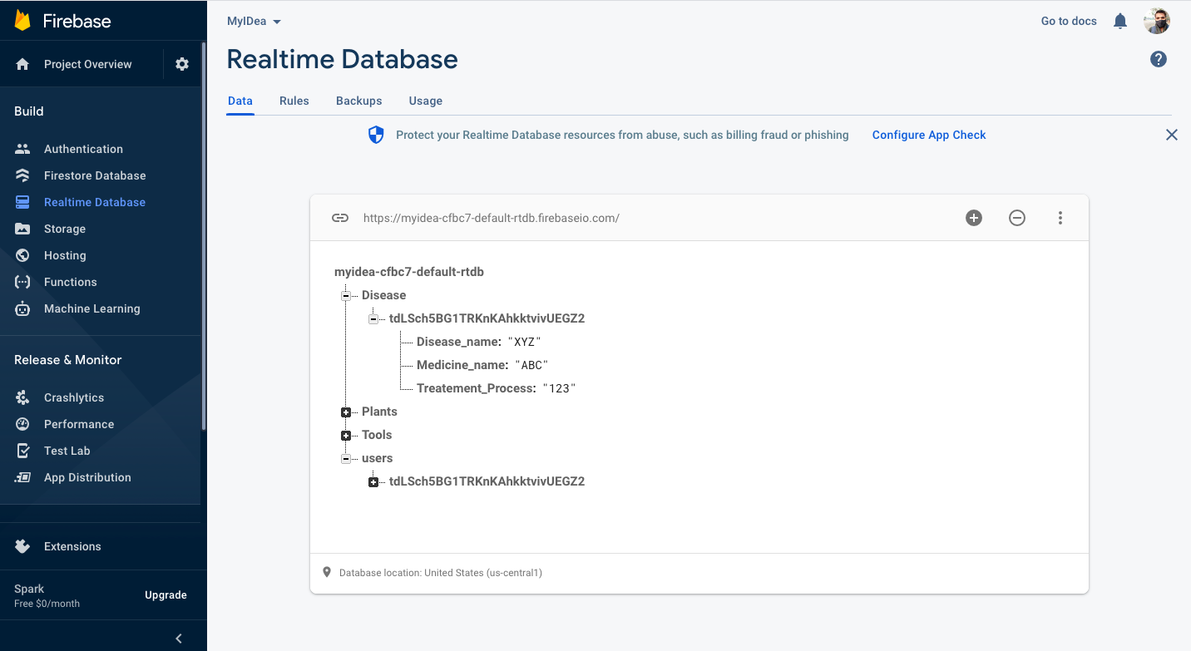Expand the Tools node
The width and height of the screenshot is (1191, 651).
pos(345,436)
